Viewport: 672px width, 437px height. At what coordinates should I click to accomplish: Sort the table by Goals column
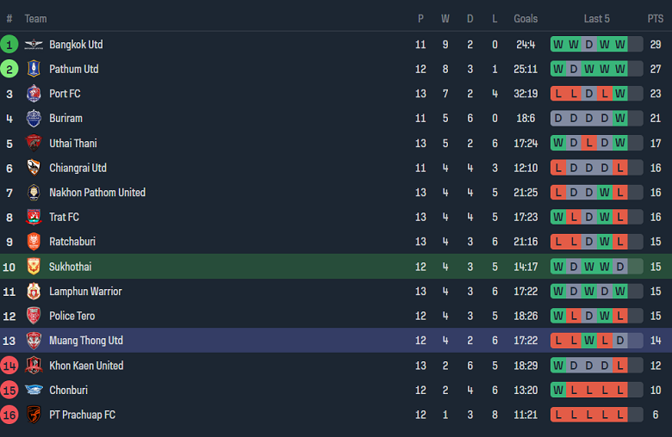526,19
